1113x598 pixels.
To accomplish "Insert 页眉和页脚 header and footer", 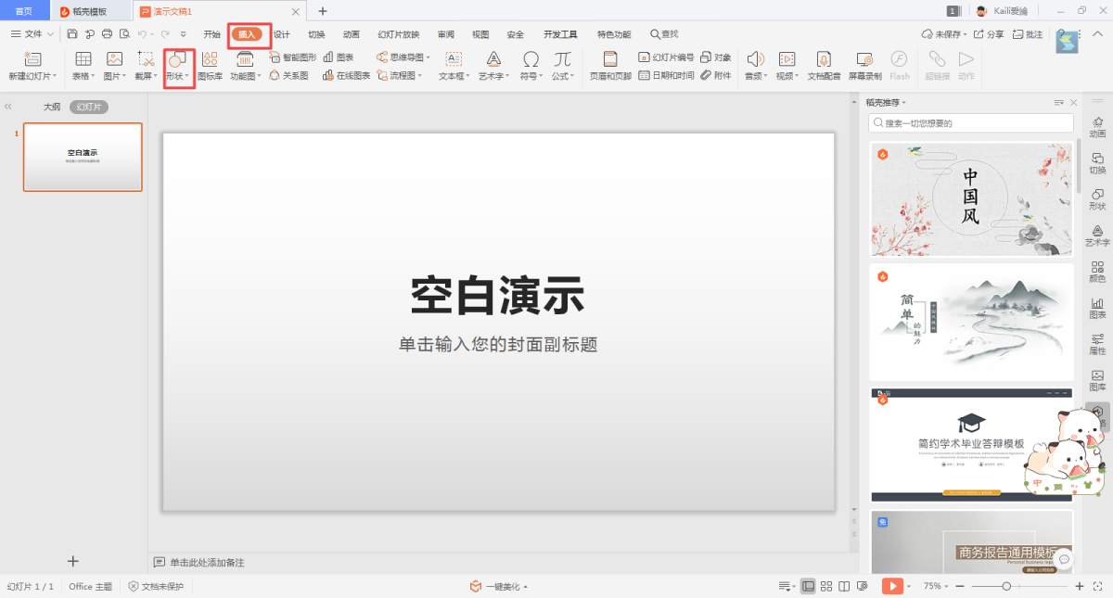I will click(x=609, y=65).
